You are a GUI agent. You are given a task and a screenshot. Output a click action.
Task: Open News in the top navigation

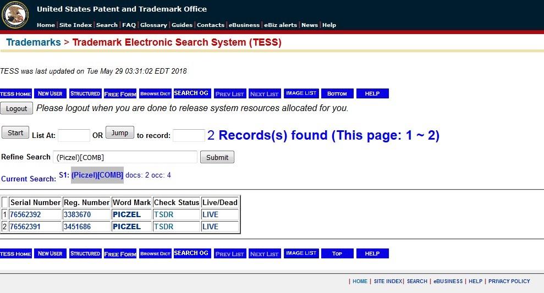pyautogui.click(x=310, y=25)
